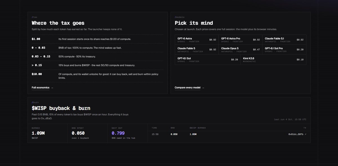Screen dimensions: 338x166
Task: Open the Compare every model link
Action: pos(190,88)
